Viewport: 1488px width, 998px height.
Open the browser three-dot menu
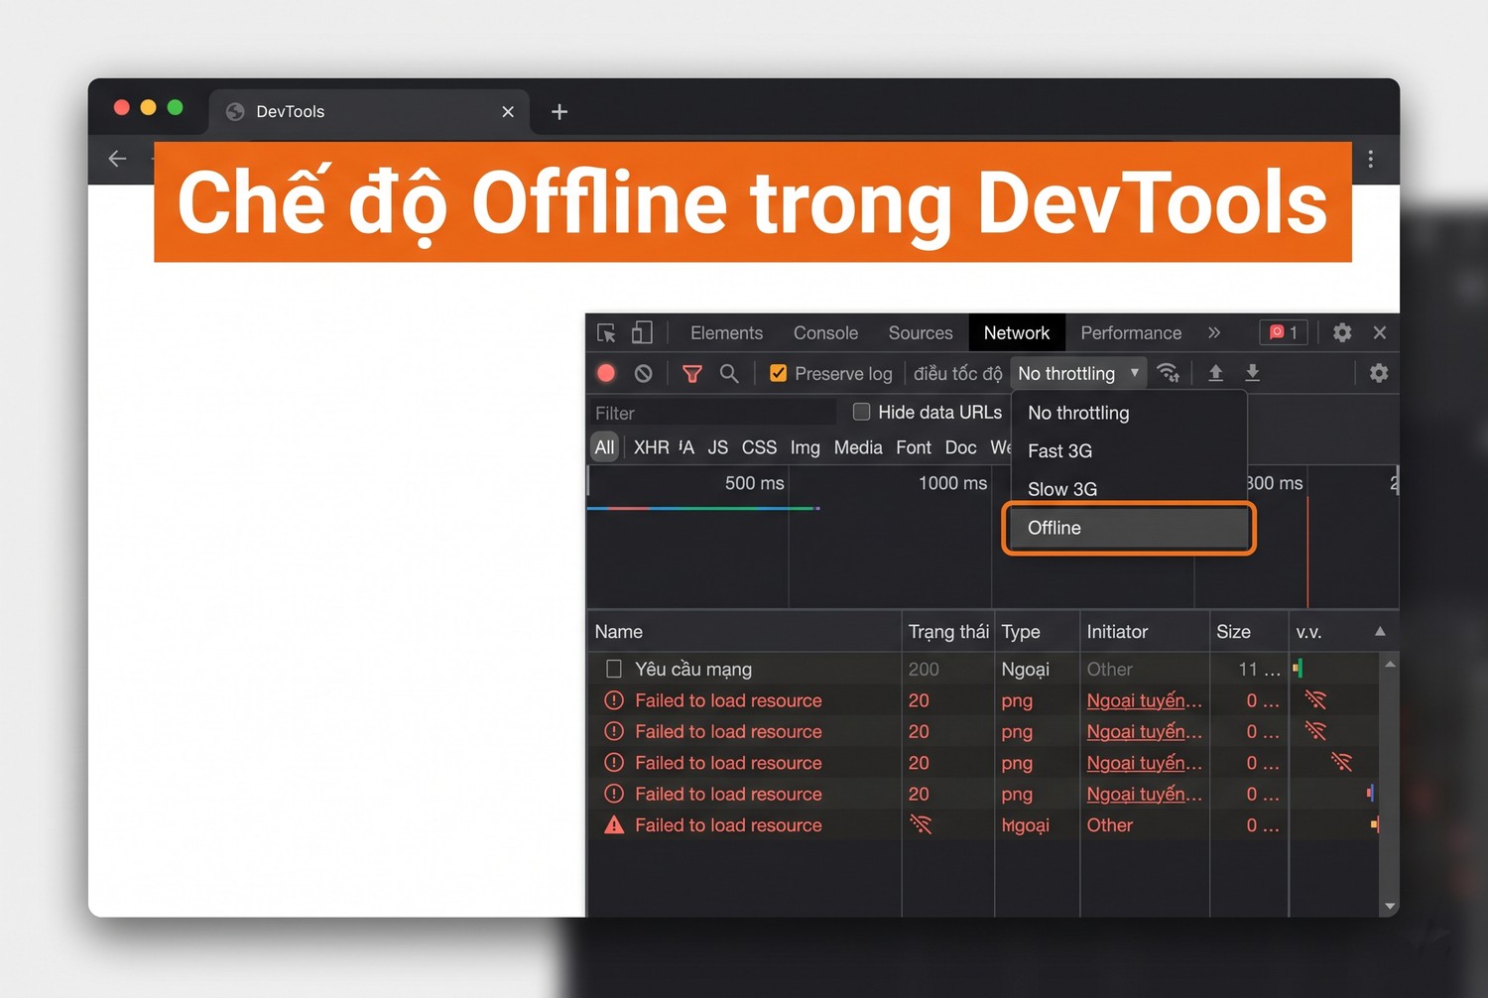coord(1370,159)
